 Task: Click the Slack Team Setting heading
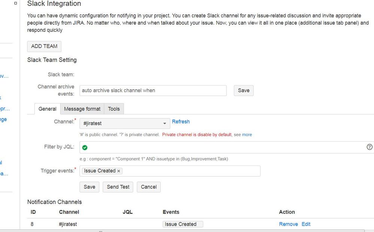(52, 60)
